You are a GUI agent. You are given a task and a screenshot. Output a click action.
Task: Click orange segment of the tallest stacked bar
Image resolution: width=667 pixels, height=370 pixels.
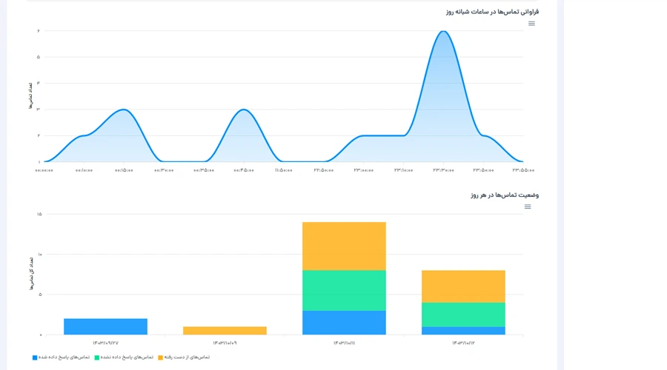point(344,246)
